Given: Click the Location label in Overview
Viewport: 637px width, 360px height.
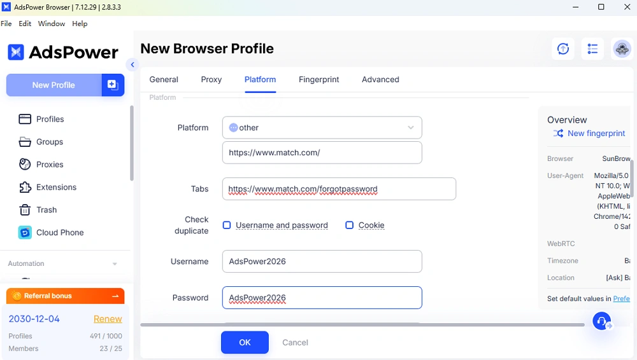Looking at the screenshot, I should (x=561, y=277).
